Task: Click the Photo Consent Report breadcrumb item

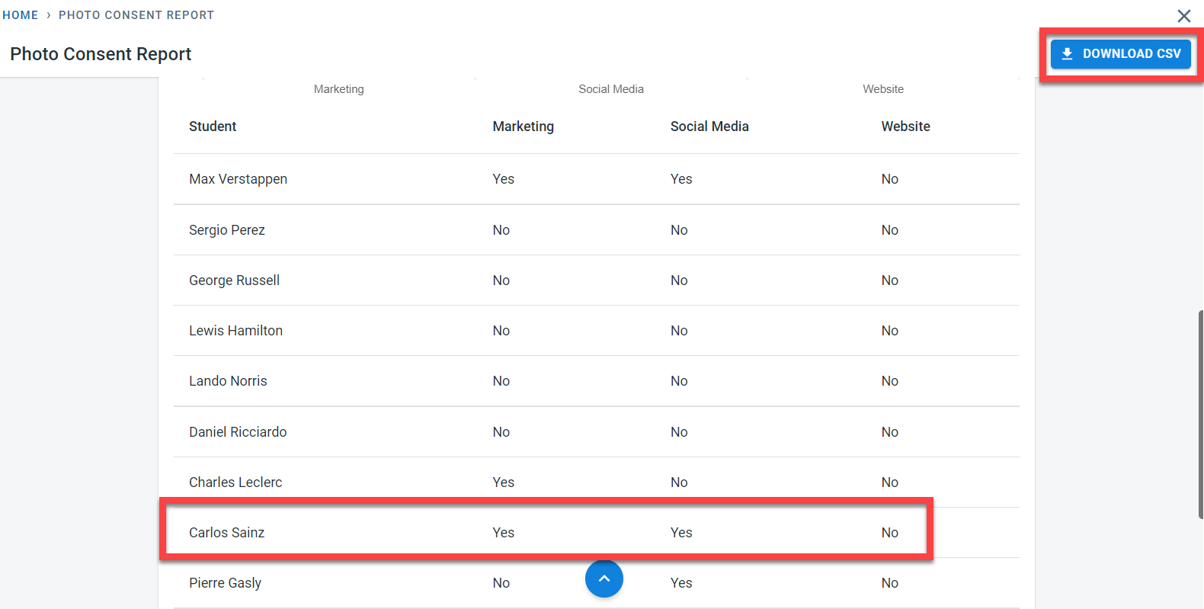Action: (x=136, y=15)
